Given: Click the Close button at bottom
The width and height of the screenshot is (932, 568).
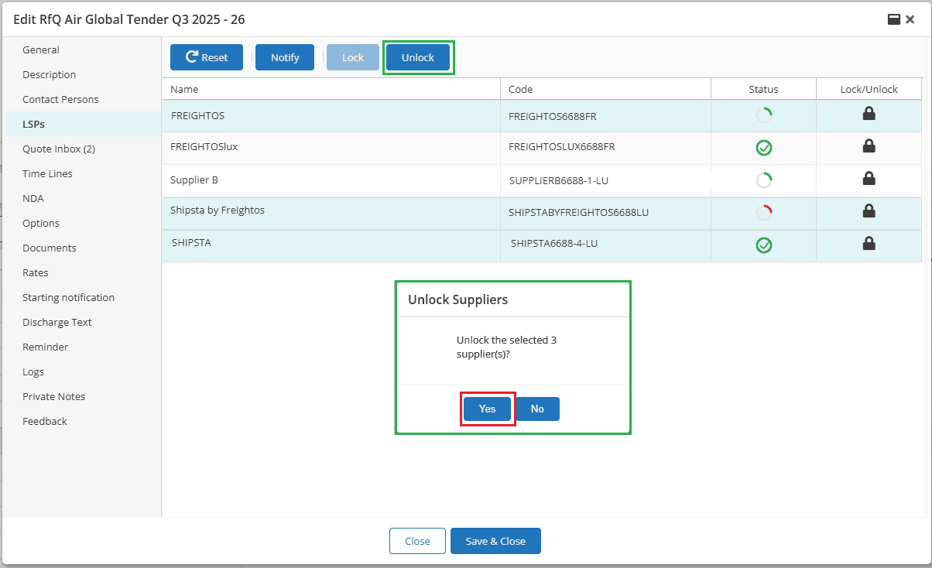Looking at the screenshot, I should coord(417,541).
